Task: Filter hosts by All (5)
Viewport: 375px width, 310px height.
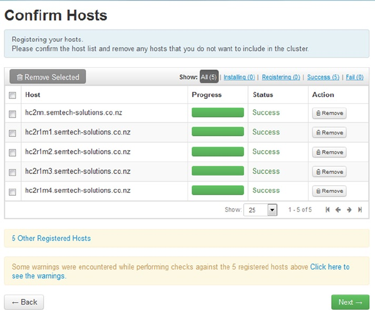Action: (x=209, y=77)
